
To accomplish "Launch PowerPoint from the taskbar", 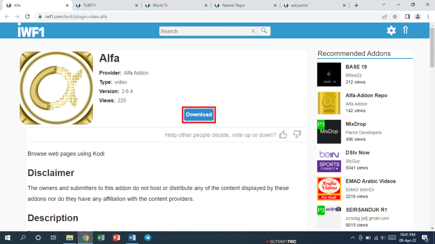I will click(x=116, y=238).
